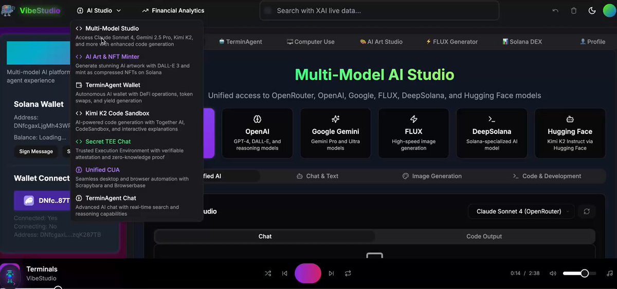Click the trash can icon in header
The width and height of the screenshot is (617, 289).
point(574,10)
